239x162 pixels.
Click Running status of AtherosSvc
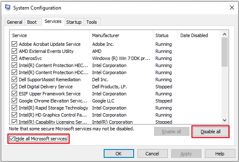click(x=164, y=58)
